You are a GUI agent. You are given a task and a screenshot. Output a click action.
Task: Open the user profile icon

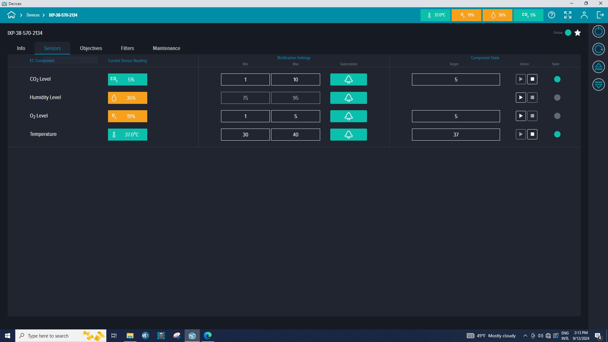point(584,15)
